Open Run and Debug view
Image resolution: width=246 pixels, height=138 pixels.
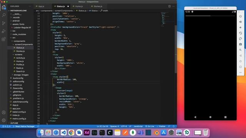point(3,31)
